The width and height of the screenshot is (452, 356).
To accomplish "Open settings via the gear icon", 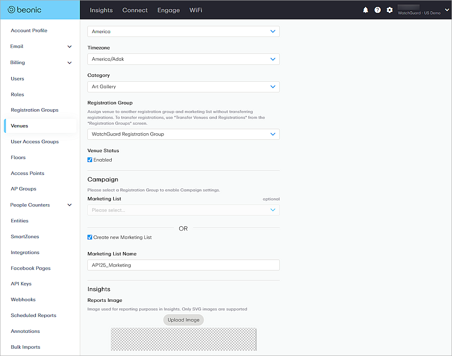I will point(390,9).
